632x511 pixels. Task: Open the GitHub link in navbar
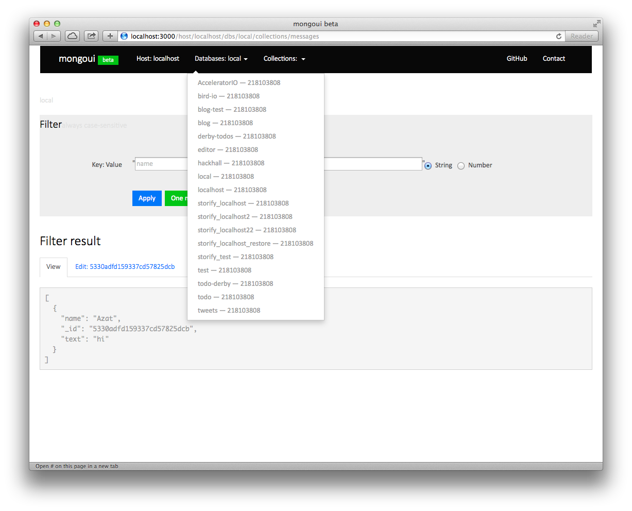pos(517,59)
